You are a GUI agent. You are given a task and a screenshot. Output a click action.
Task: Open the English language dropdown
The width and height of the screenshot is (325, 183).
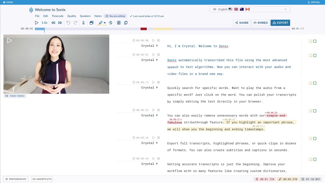click(250, 9)
